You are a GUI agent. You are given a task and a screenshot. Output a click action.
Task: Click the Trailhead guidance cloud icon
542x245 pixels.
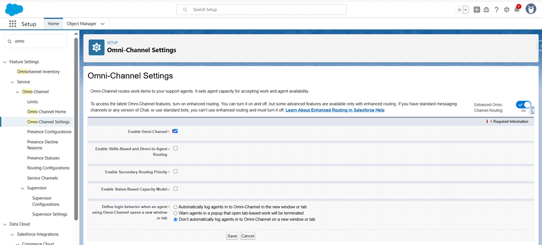[486, 10]
